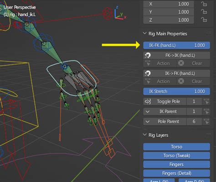Open the IK Parent dropdown
Image resolution: width=216 pixels, height=182 pixels.
(x=165, y=111)
